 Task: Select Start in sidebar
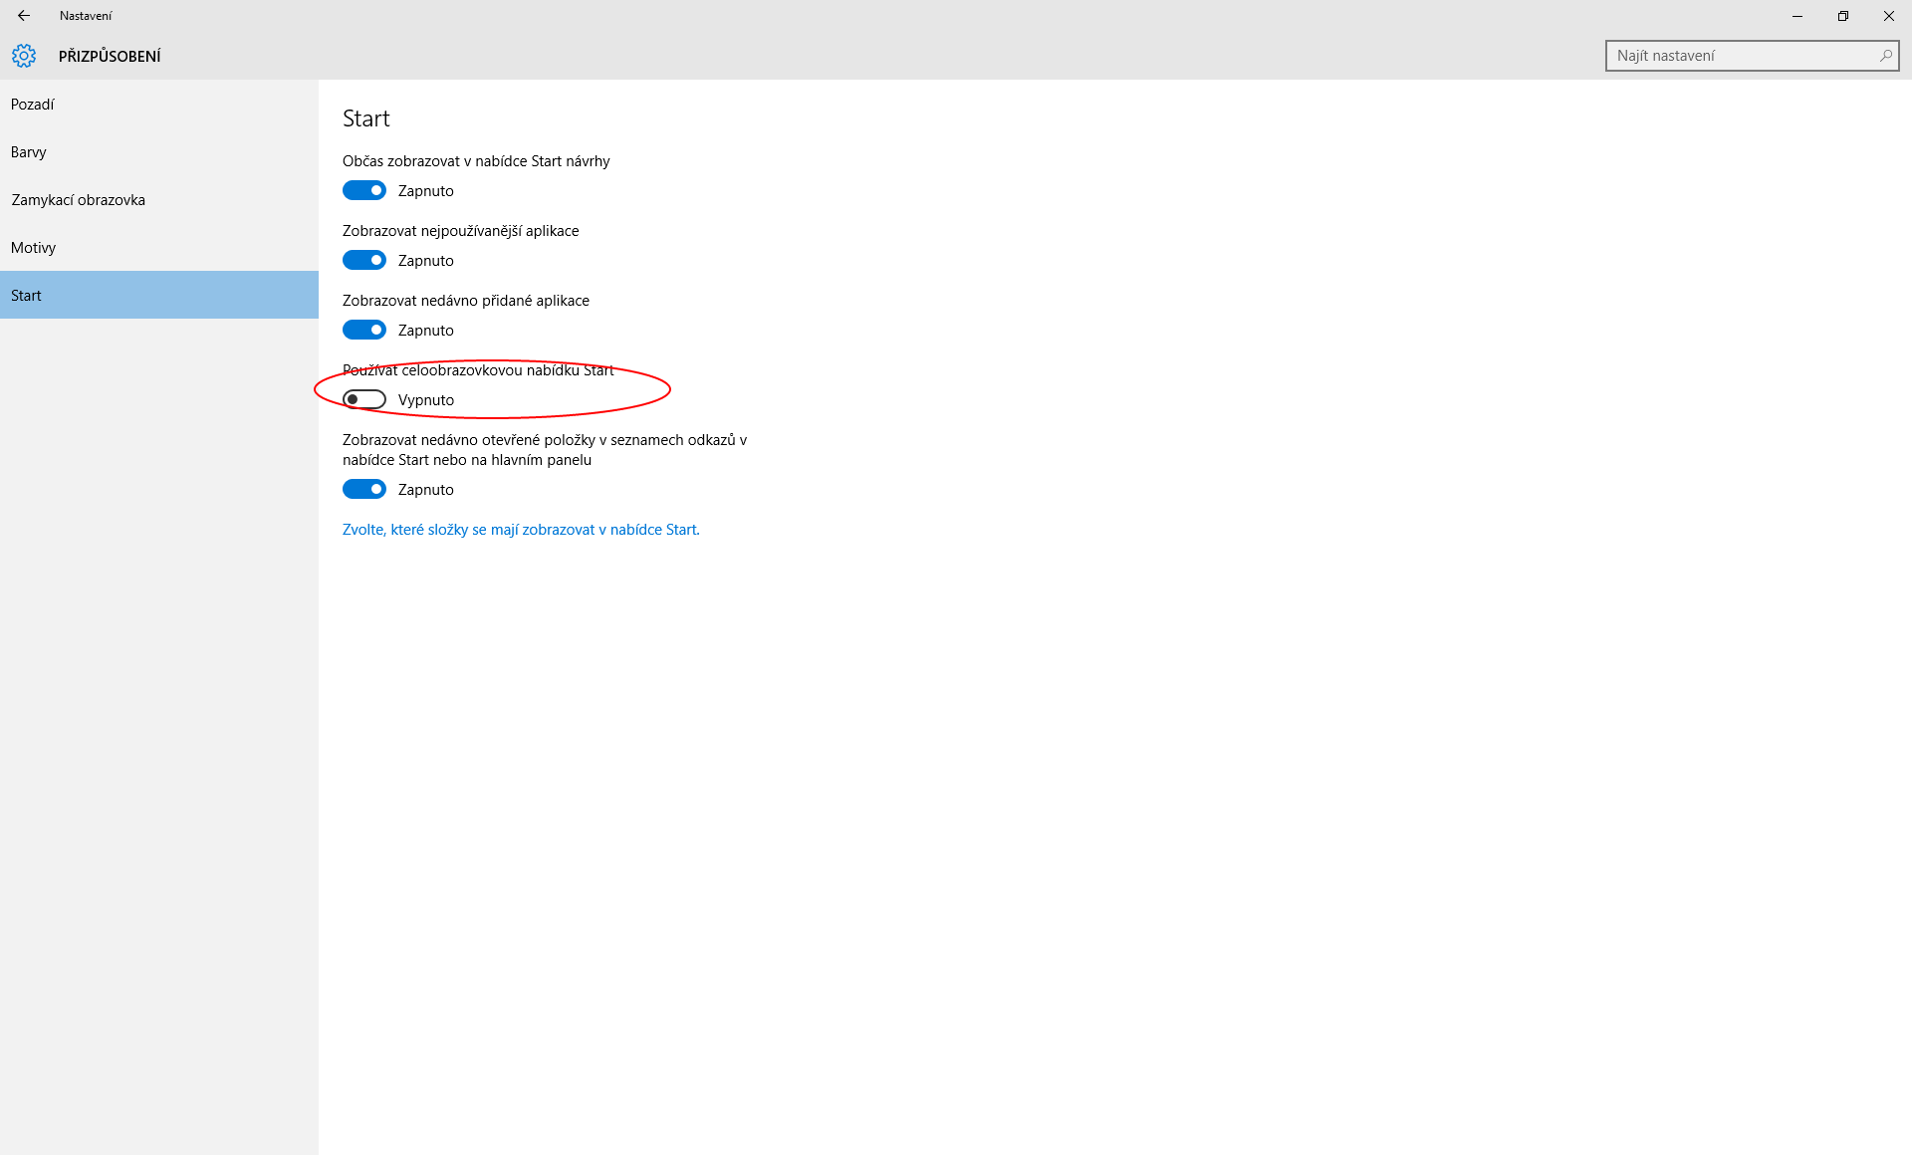[27, 296]
